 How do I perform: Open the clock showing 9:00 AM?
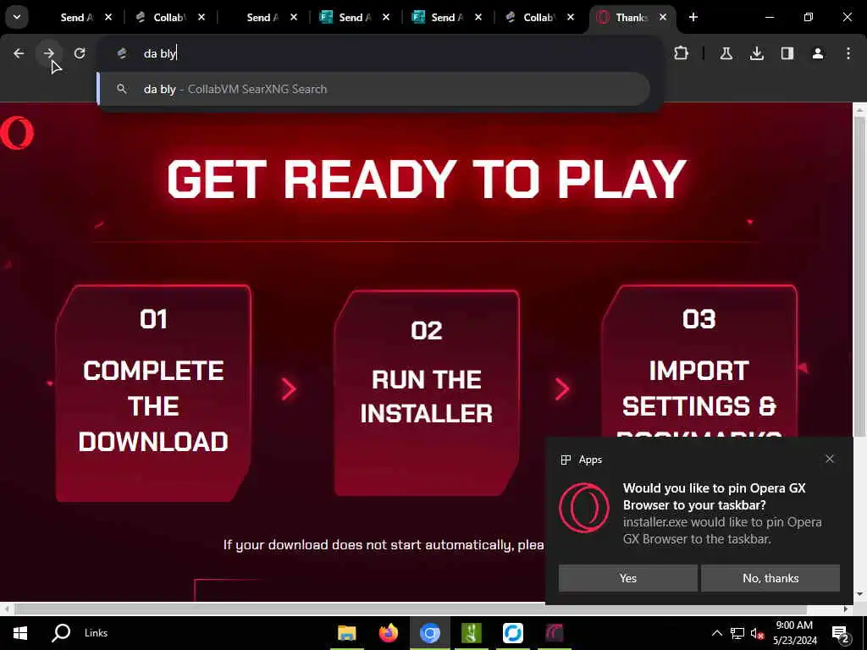tap(794, 633)
